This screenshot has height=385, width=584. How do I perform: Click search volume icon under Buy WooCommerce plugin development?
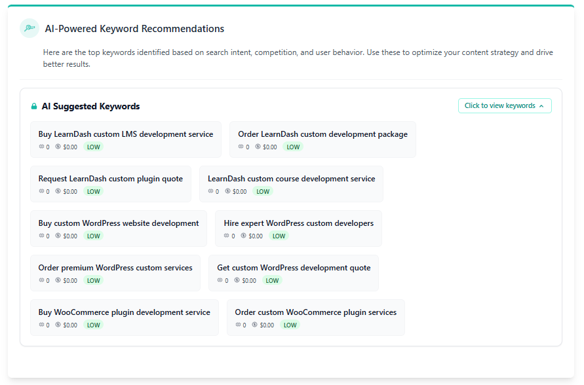click(41, 325)
